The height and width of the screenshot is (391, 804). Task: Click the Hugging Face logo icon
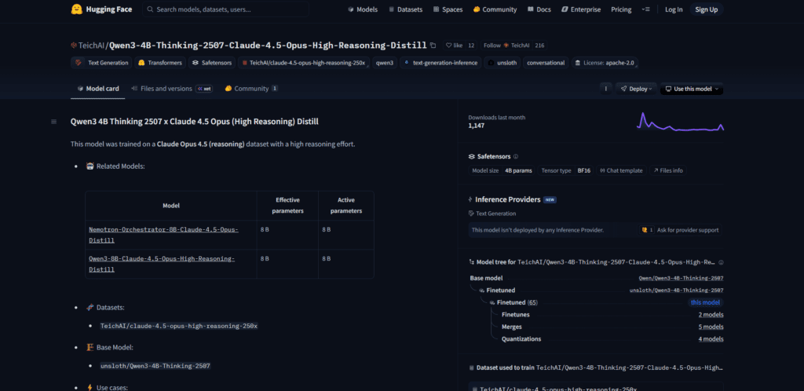coord(77,9)
